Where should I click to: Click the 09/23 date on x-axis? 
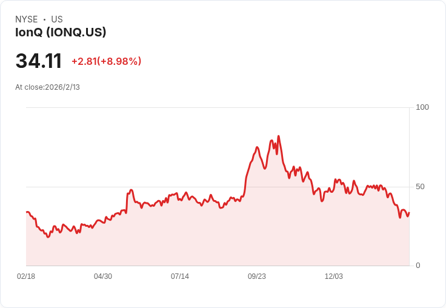[257, 276]
